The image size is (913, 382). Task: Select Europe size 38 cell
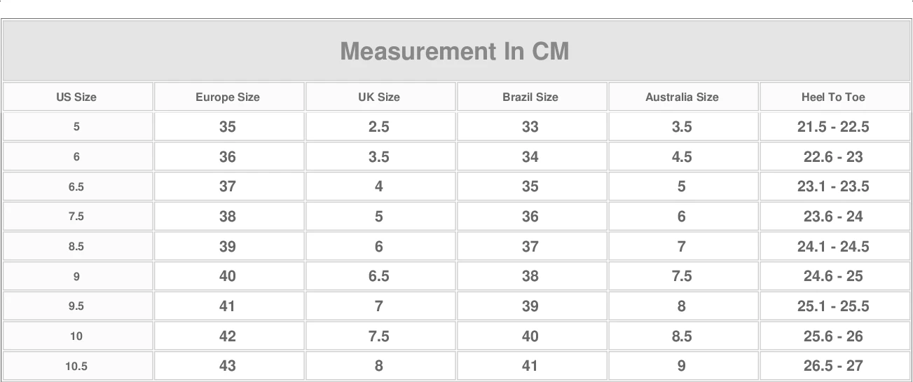click(228, 217)
